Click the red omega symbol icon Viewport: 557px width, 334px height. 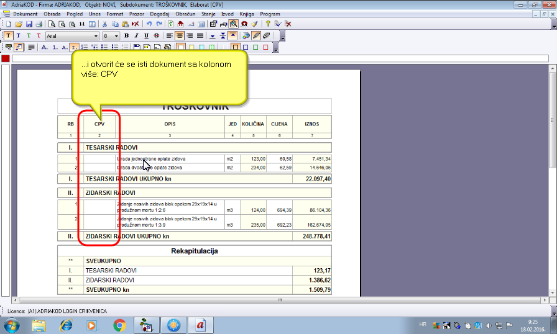244,24
